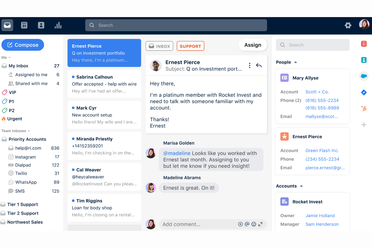The height and width of the screenshot is (248, 372).
Task: Click the reply arrow on Ernest's message
Action: (x=259, y=66)
